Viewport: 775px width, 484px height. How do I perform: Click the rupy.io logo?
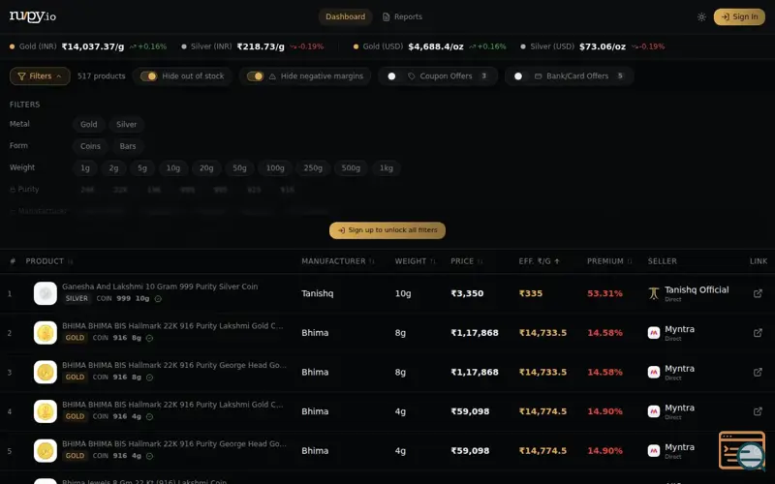click(33, 16)
